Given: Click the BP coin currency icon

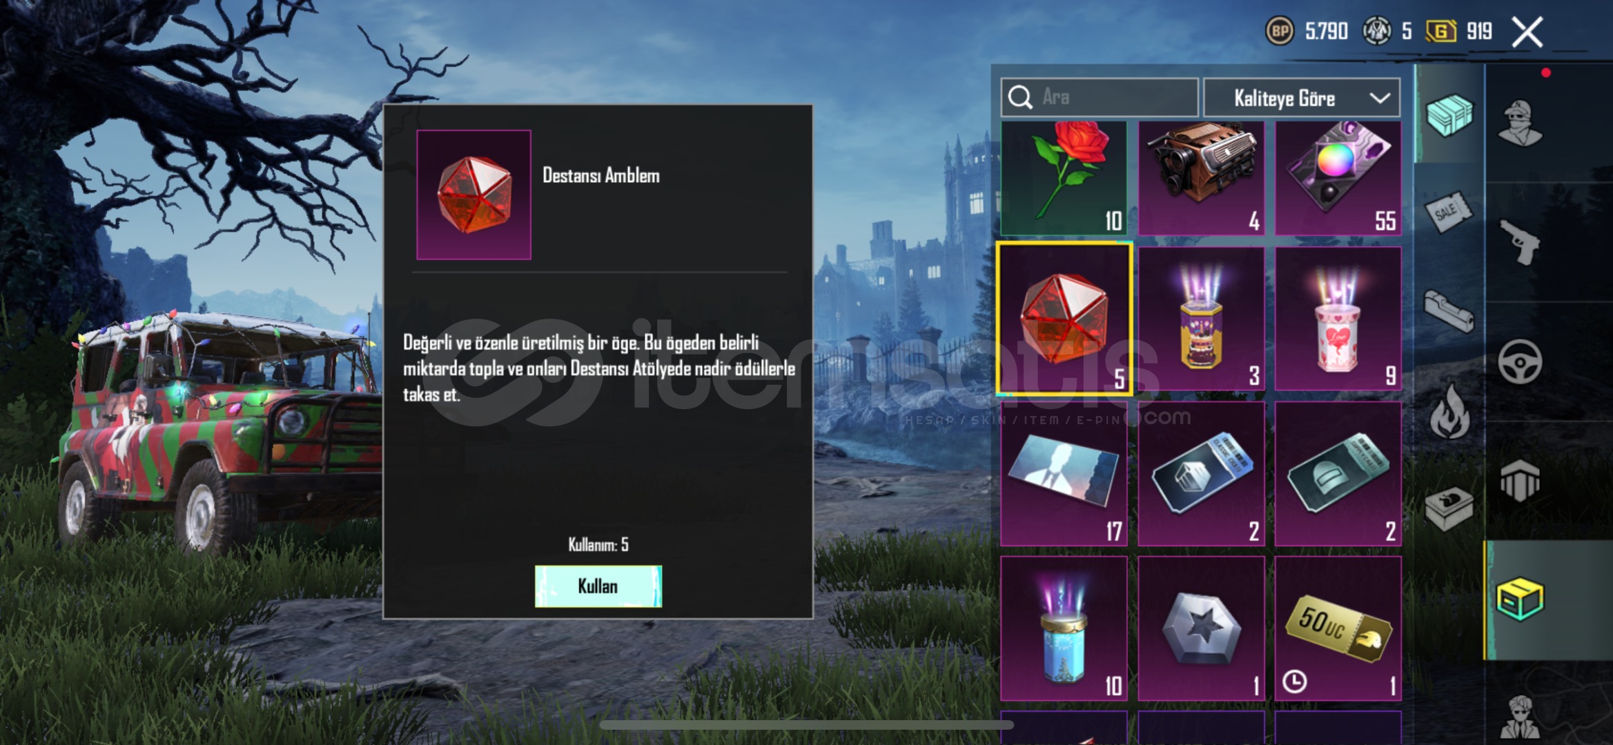Looking at the screenshot, I should pyautogui.click(x=1280, y=31).
